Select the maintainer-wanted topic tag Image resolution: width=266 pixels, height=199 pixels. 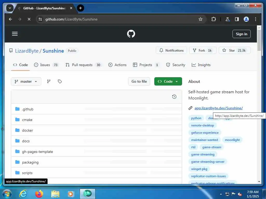204,140
